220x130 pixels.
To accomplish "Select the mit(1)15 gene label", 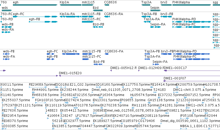I will pyautogui.click(x=88, y=2).
